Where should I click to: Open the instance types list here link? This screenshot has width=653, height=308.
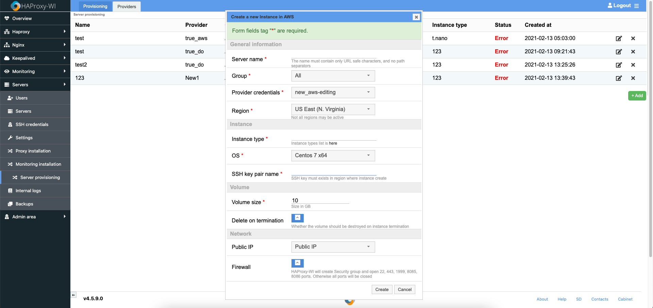[333, 143]
